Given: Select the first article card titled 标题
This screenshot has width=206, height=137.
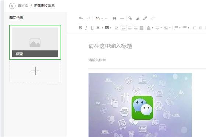Looking at the screenshot, I should click(35, 42).
